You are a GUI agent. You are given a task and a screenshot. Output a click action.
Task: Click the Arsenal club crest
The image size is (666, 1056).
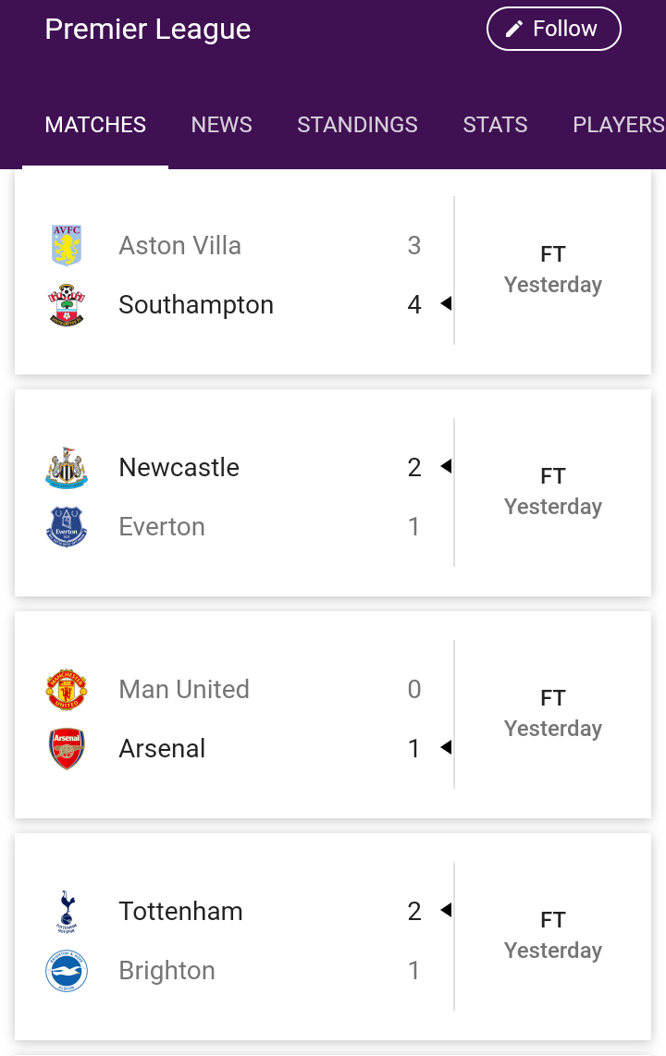point(67,749)
